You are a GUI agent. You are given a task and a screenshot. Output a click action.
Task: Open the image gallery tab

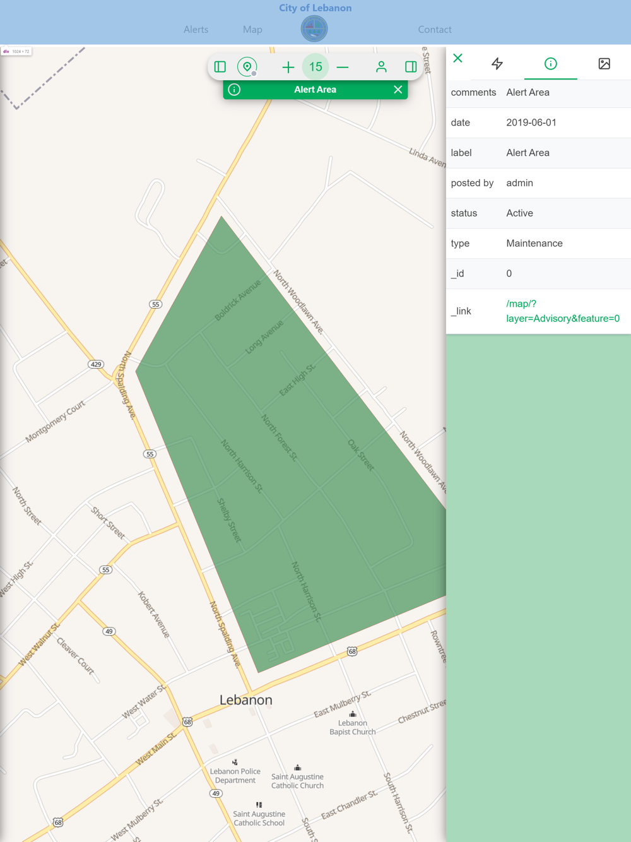pyautogui.click(x=604, y=64)
